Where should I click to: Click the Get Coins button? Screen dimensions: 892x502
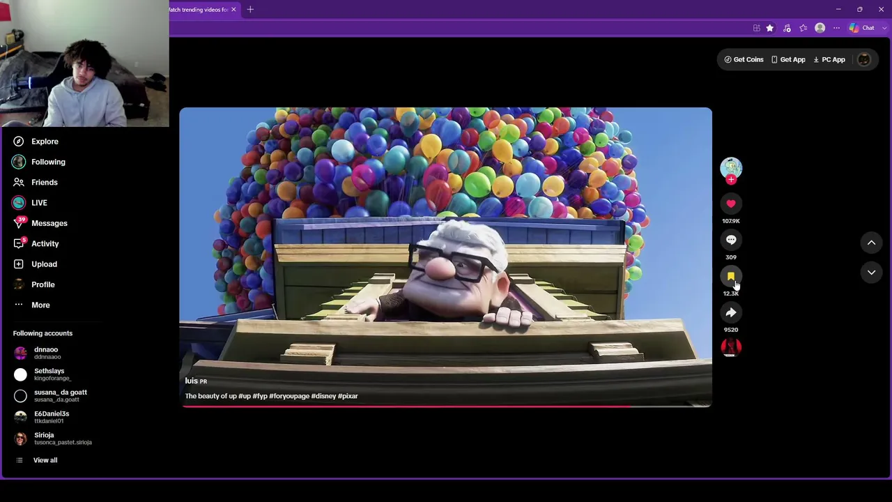coord(744,60)
